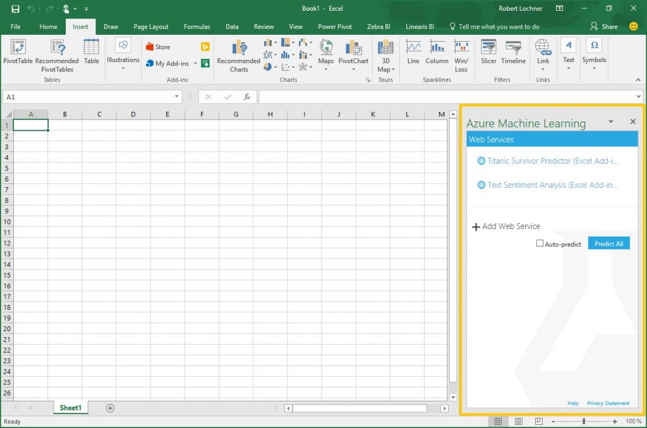Screen dimensions: 647x428
Task: Switch to the Power Pivot ribbon tab
Action: pyautogui.click(x=335, y=27)
